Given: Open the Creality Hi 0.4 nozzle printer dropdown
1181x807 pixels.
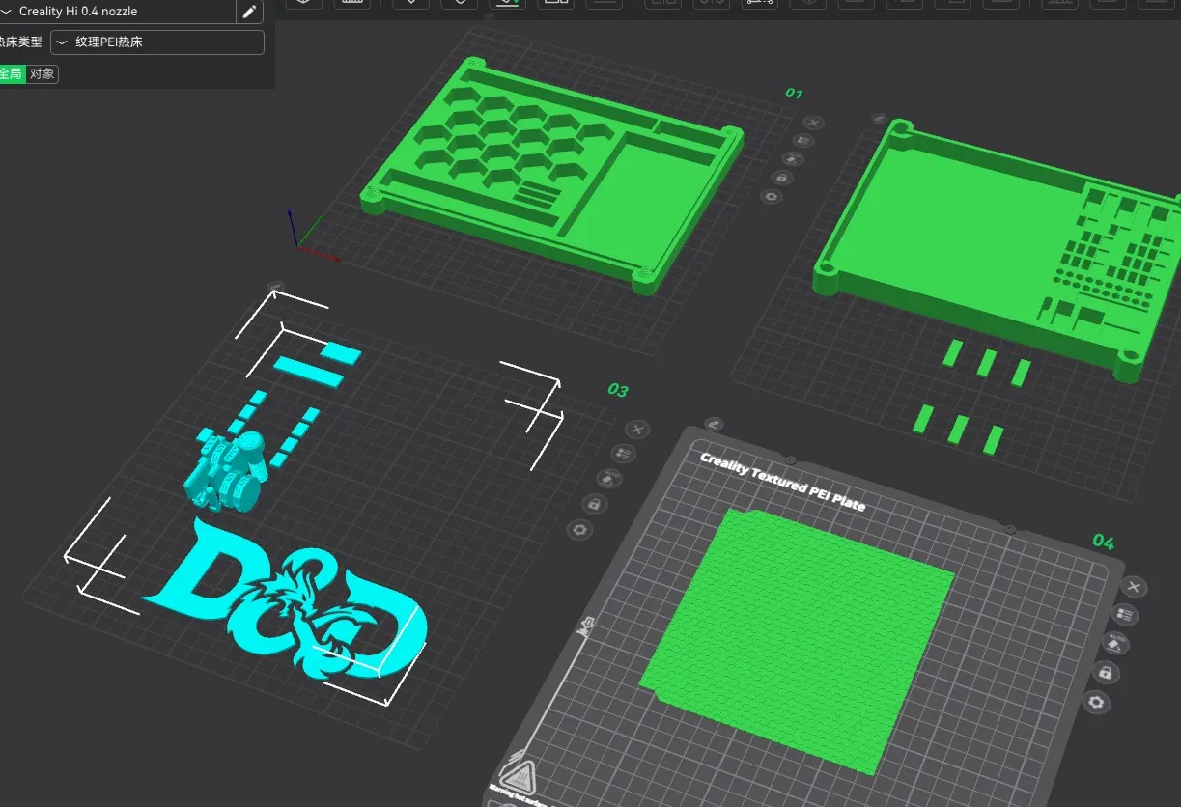Looking at the screenshot, I should point(116,12).
